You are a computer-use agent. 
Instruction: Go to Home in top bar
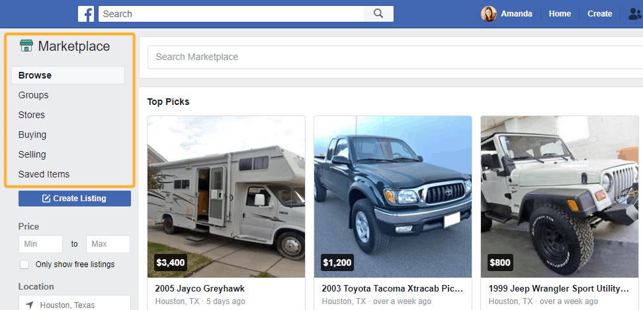click(x=560, y=14)
